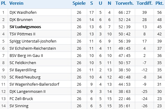Click FC Zell-Bruck team name
The image size is (165, 109).
point(21,99)
